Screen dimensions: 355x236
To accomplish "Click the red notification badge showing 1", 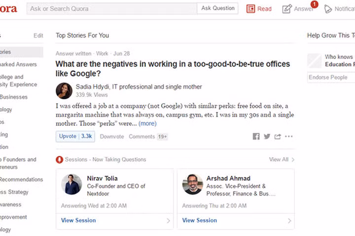I will (314, 4).
